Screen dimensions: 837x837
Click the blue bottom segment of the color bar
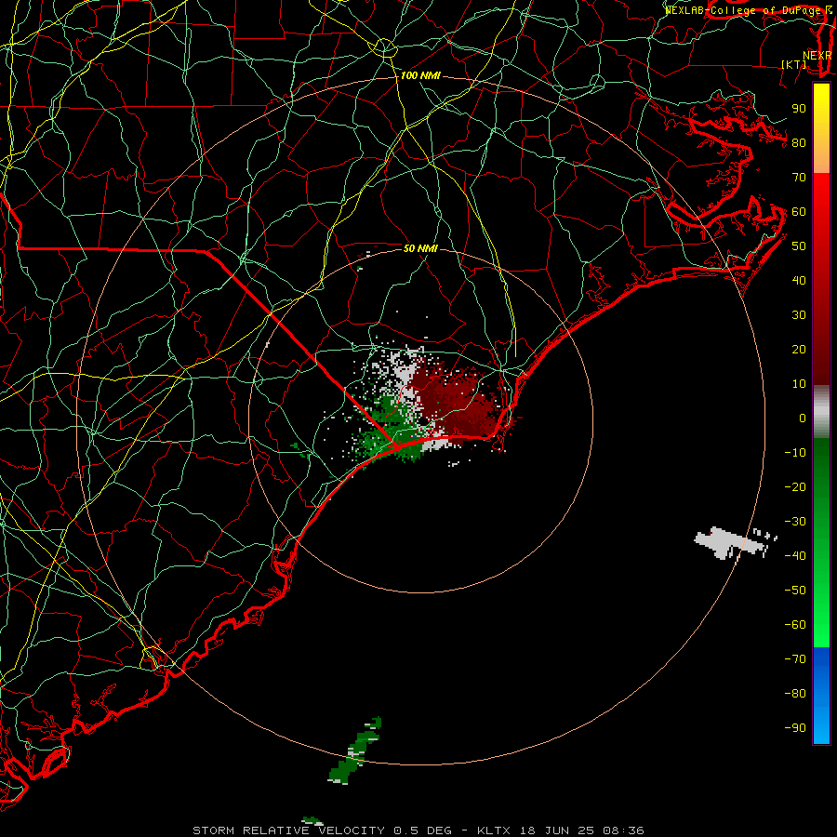pos(821,696)
